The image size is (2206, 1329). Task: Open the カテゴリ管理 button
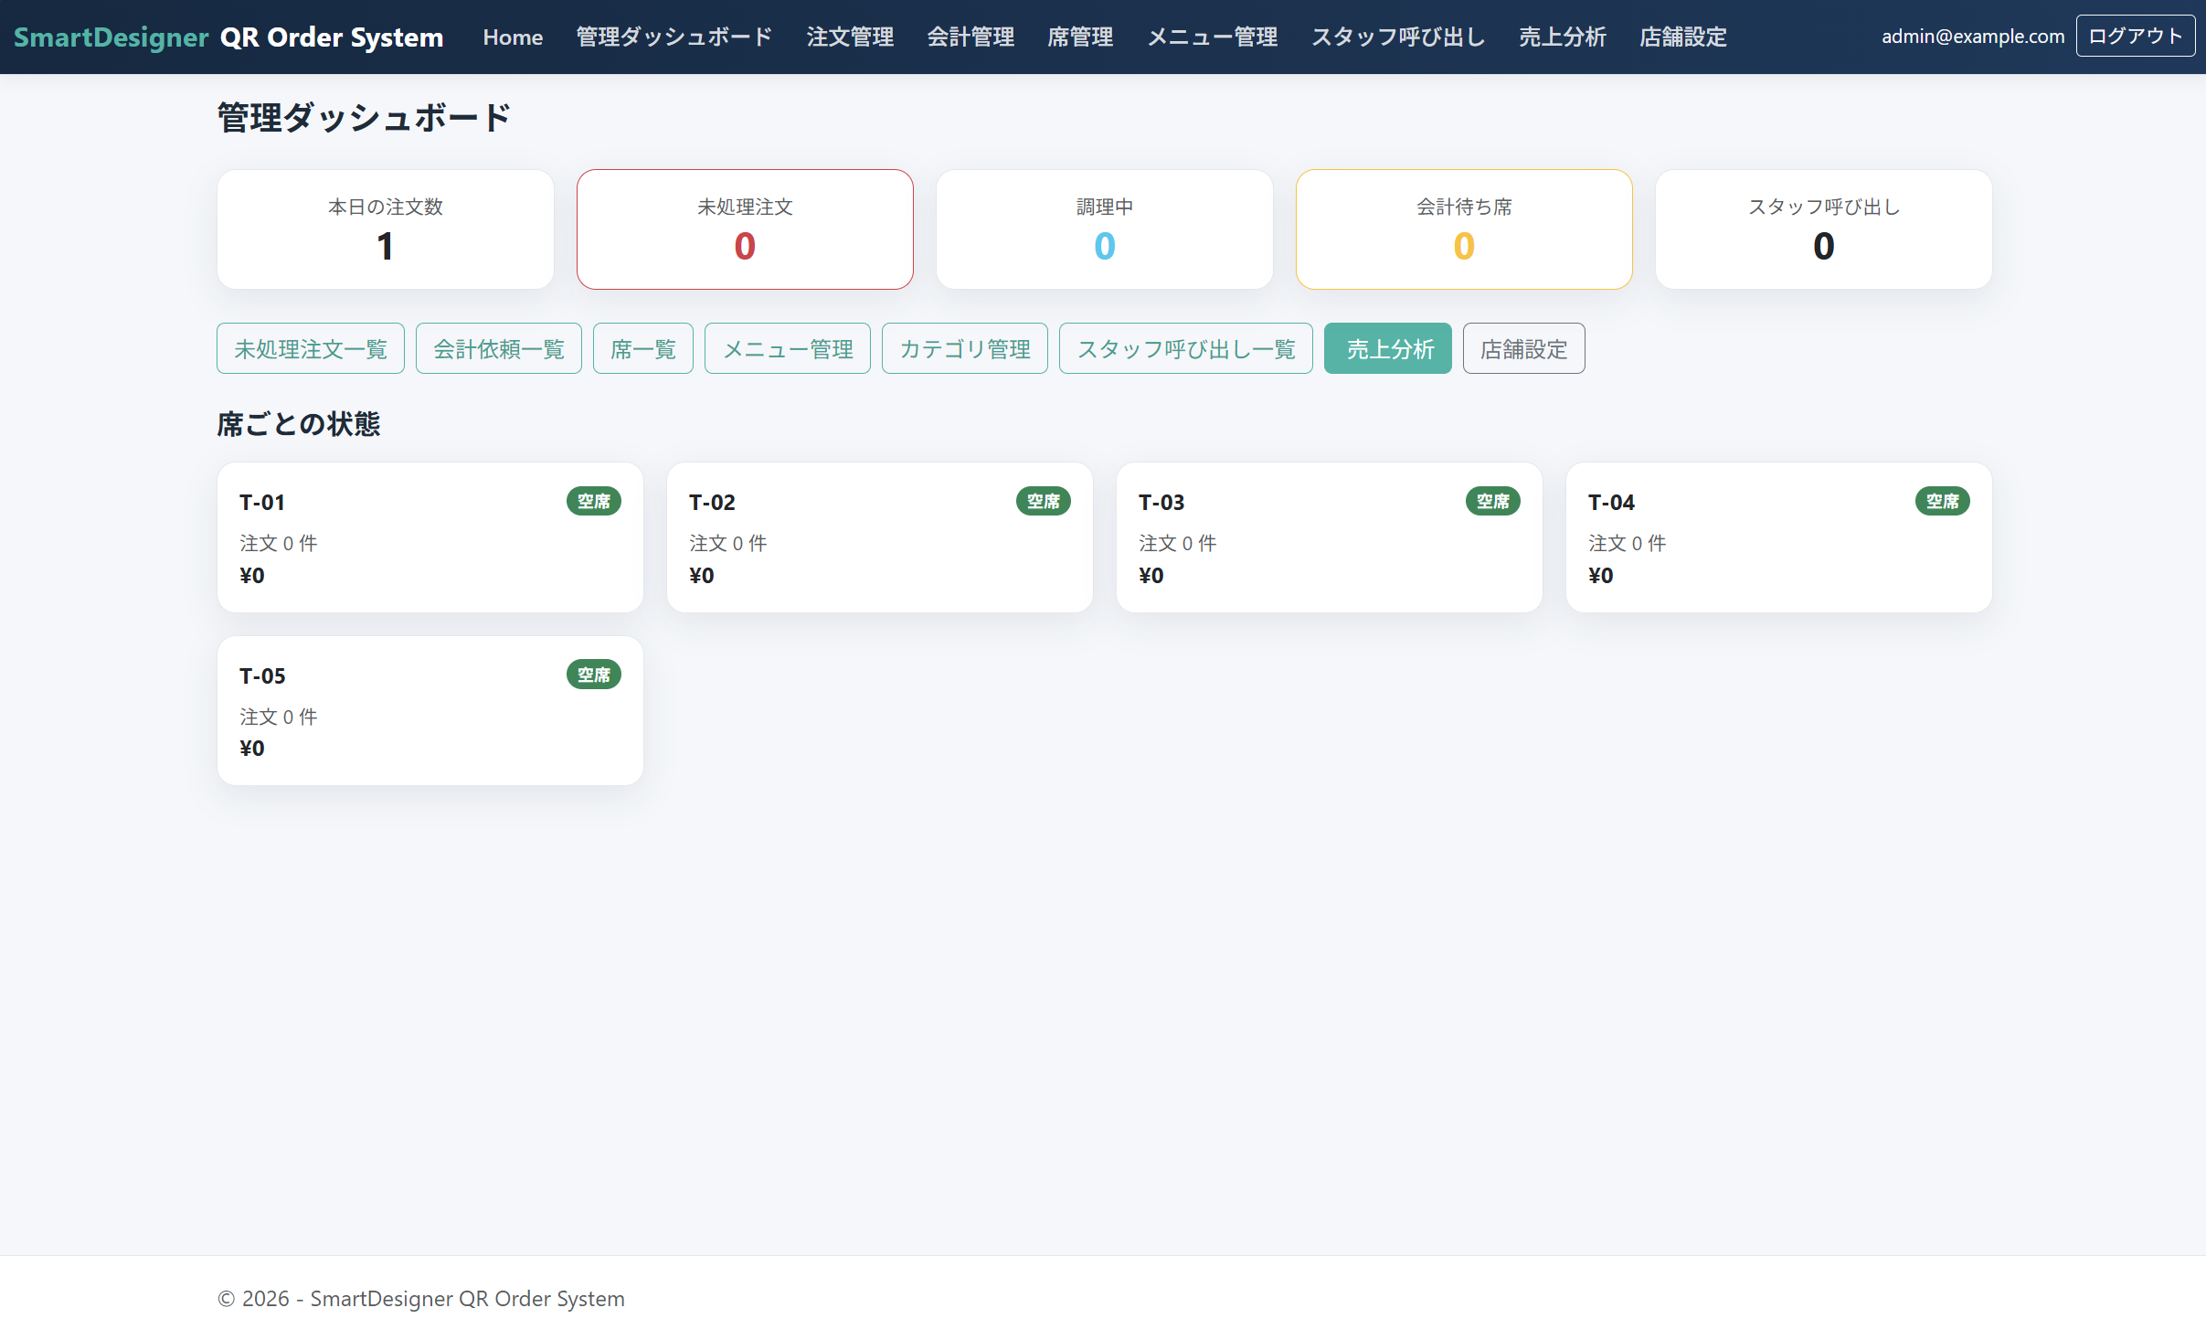(x=965, y=348)
